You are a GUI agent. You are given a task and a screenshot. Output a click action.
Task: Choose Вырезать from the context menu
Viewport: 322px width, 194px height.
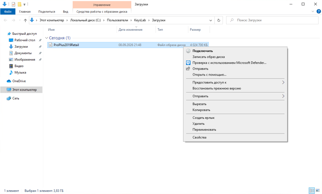(235, 104)
